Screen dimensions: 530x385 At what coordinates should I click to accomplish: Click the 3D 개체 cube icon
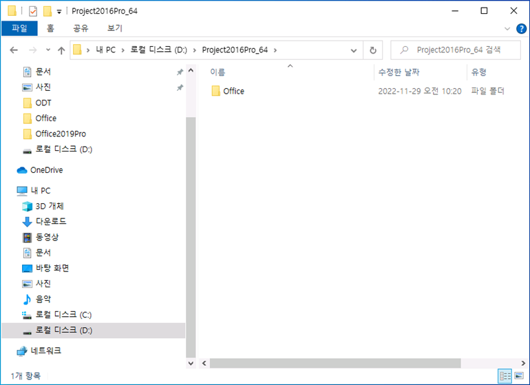coord(27,207)
